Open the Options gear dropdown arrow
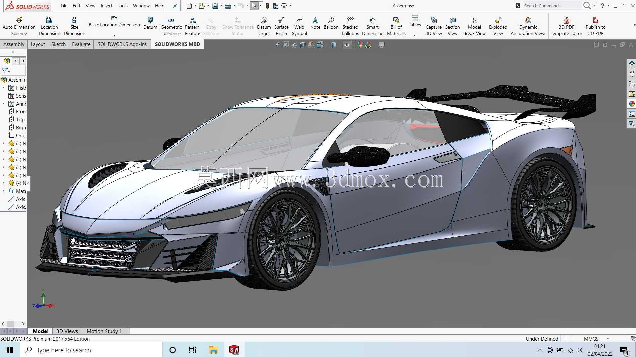This screenshot has height=357, width=636. click(x=290, y=6)
